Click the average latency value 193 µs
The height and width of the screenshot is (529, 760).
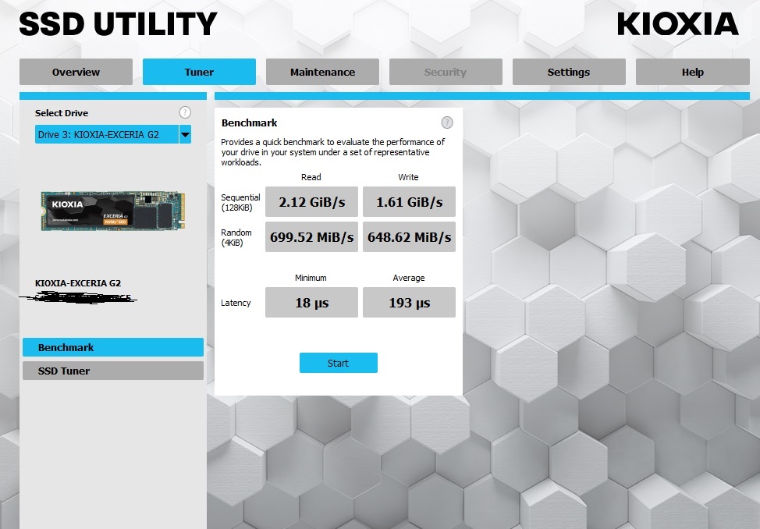click(409, 303)
